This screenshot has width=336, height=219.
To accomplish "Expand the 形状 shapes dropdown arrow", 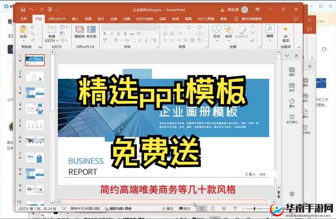I will click(x=217, y=41).
